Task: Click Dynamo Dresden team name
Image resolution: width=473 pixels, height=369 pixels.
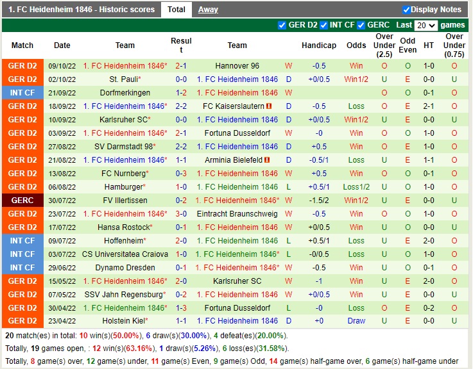Action: [x=125, y=268]
